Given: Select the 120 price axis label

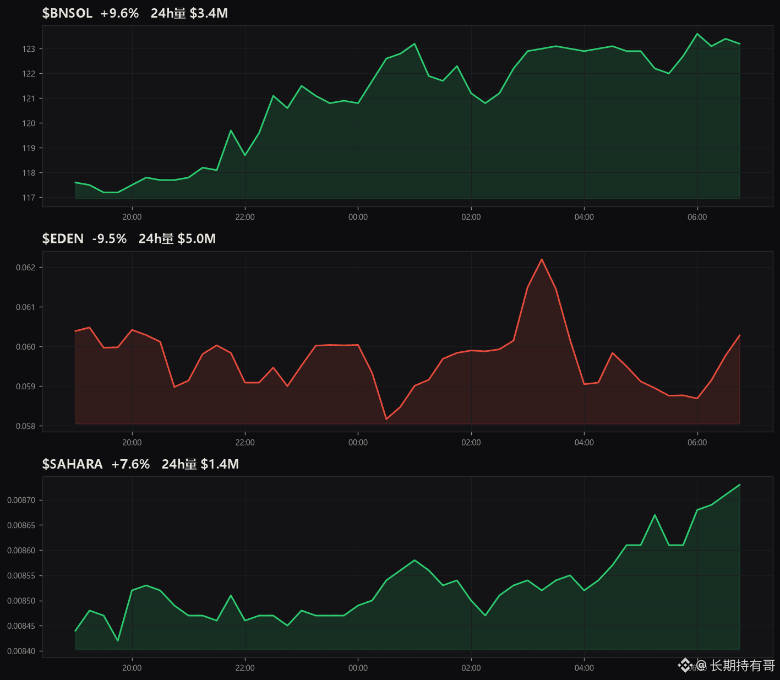Looking at the screenshot, I should (x=29, y=123).
